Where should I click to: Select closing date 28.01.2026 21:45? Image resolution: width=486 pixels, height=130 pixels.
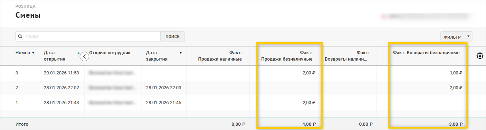164,103
